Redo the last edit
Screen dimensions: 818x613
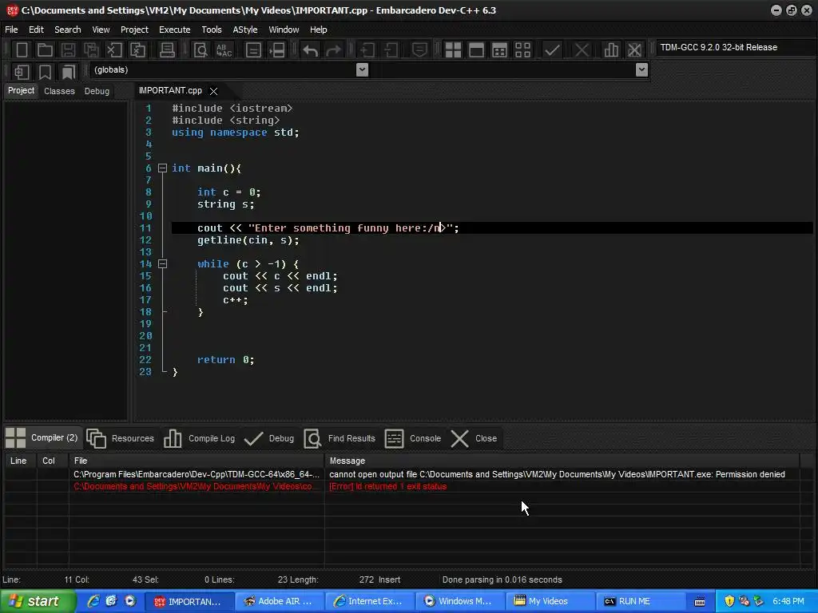[334, 50]
